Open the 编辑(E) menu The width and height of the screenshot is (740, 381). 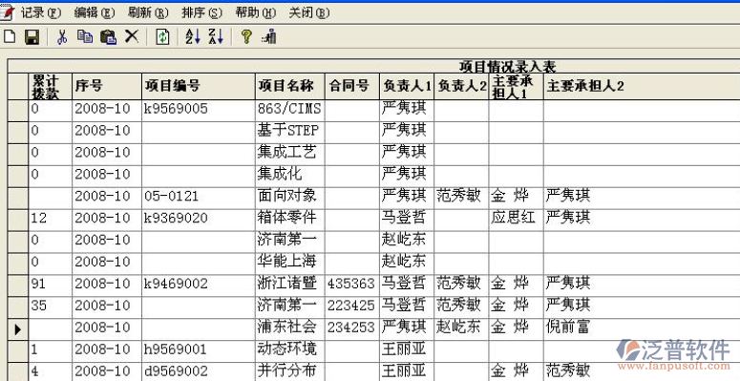click(95, 12)
